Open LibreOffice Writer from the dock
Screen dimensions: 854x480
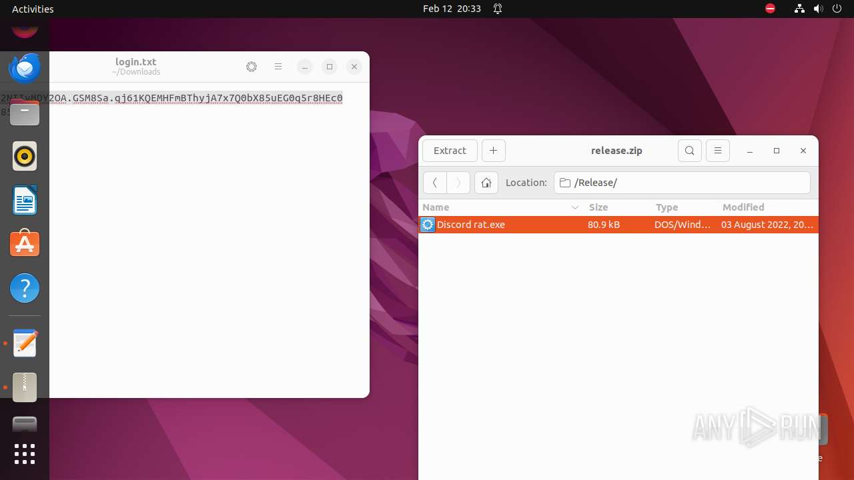pyautogui.click(x=25, y=200)
